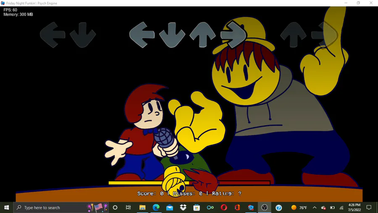
Task: Hit the center player left arrow receptor
Action: point(142,35)
